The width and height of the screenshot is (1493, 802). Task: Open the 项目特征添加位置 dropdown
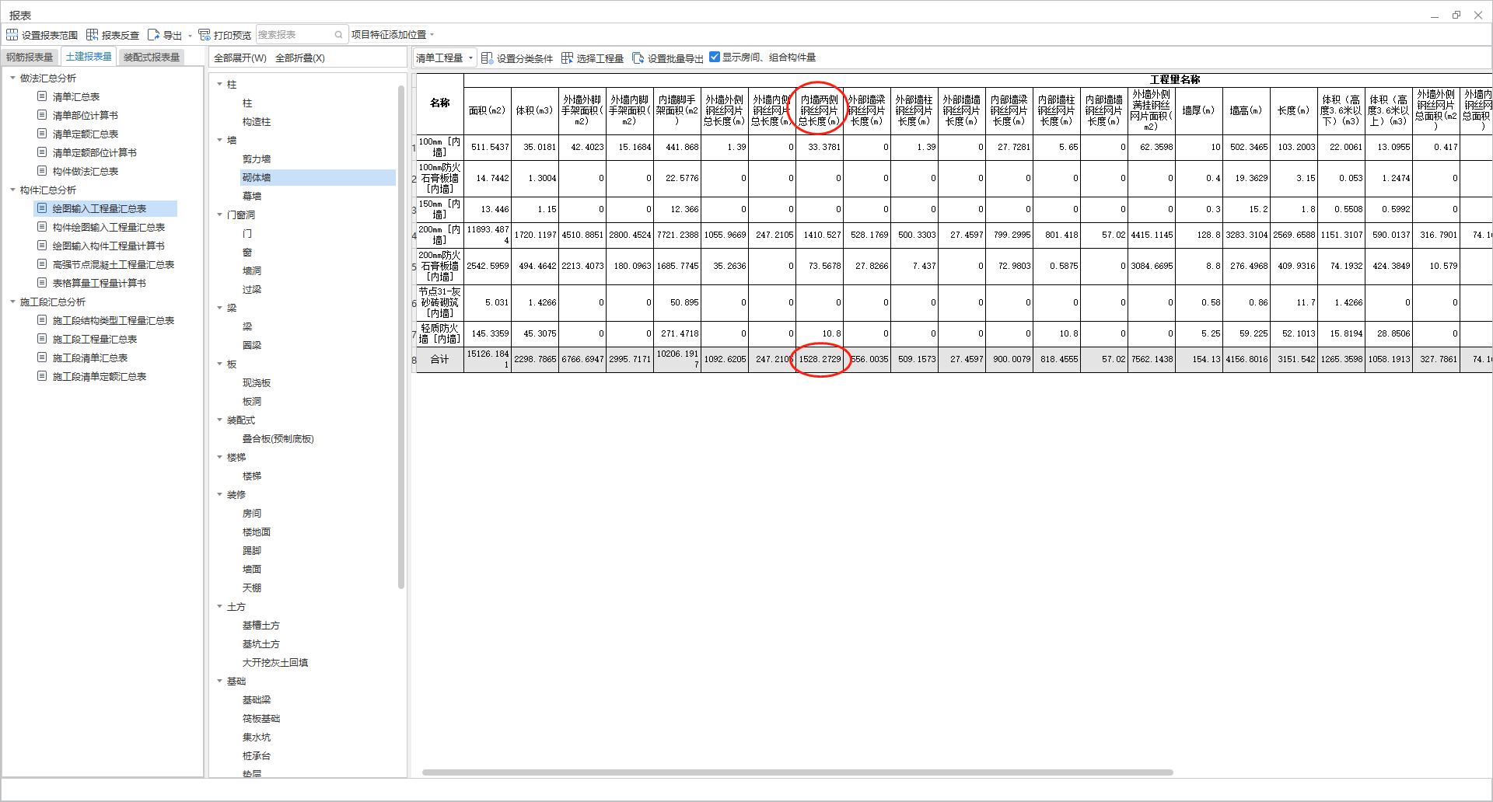(393, 35)
